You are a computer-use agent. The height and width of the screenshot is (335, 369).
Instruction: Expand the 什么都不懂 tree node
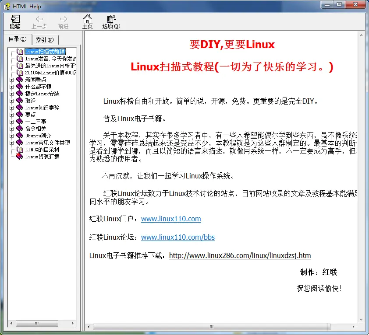(x=12, y=87)
